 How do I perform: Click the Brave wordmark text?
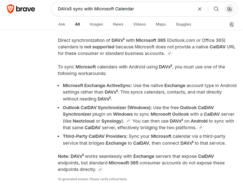tap(25, 9)
